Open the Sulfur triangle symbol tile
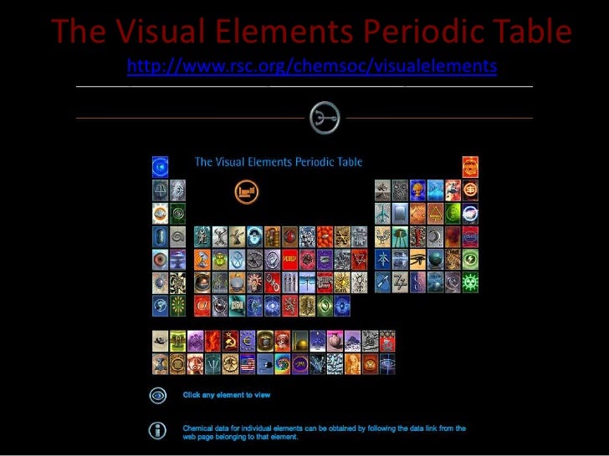This screenshot has height=456, width=609. coord(435,214)
